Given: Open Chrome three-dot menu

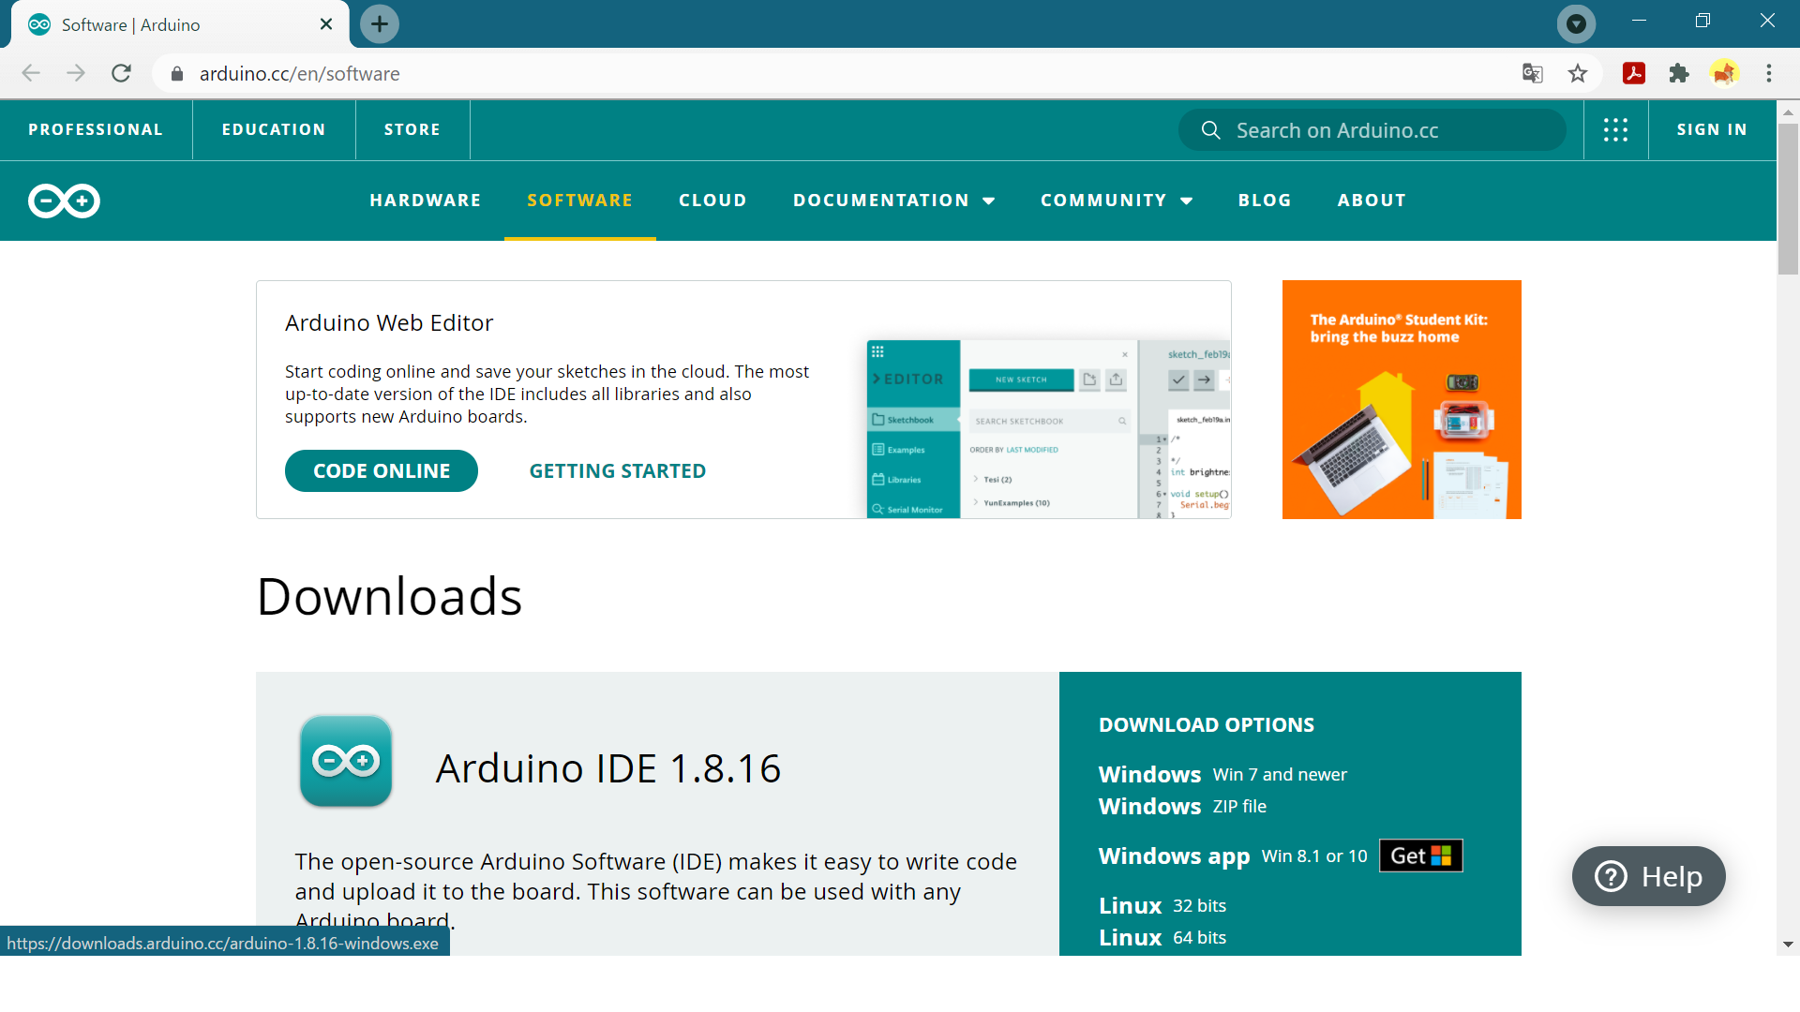Looking at the screenshot, I should 1768,74.
